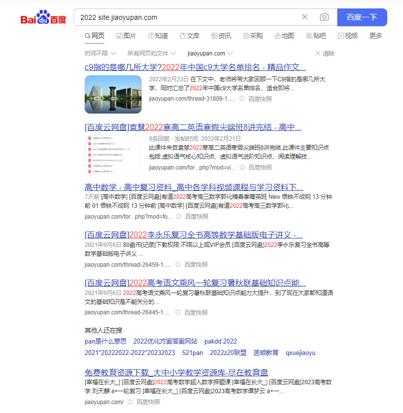This screenshot has width=403, height=413.
Task: Switch to the 知道 tab
Action: point(158,36)
